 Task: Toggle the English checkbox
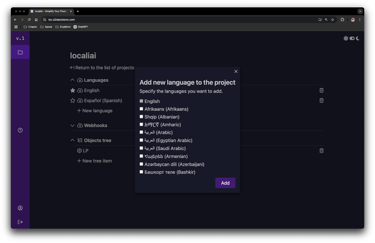point(142,101)
